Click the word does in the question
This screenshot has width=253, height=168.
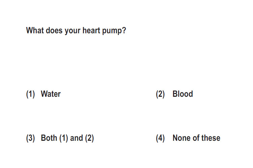pos(54,30)
